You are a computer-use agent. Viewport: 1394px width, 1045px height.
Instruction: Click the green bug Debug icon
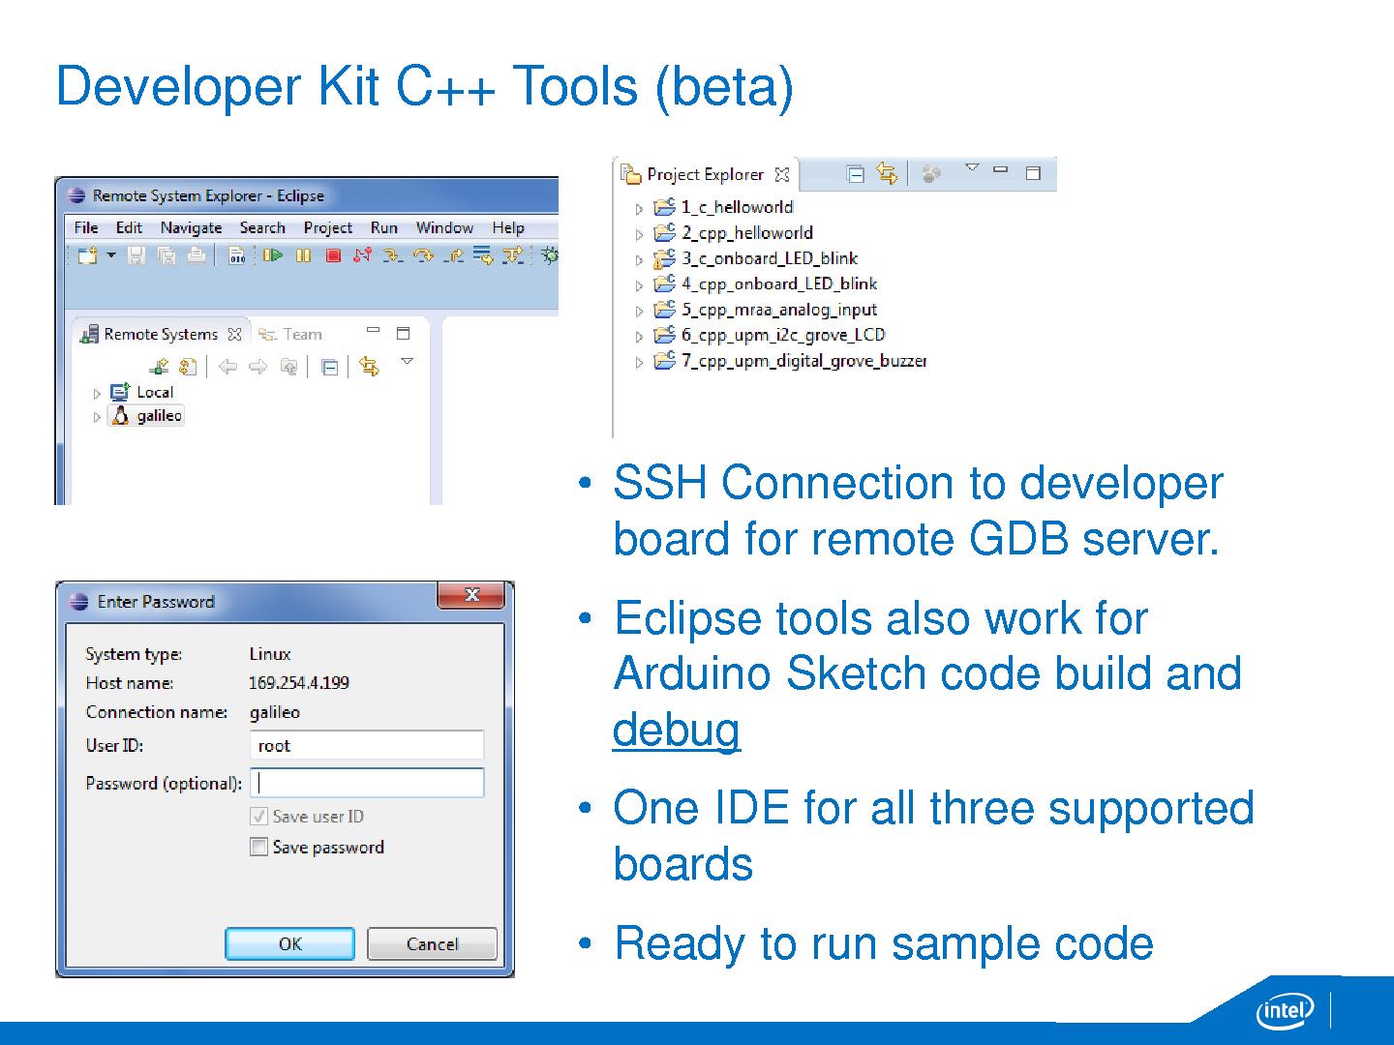pyautogui.click(x=550, y=255)
